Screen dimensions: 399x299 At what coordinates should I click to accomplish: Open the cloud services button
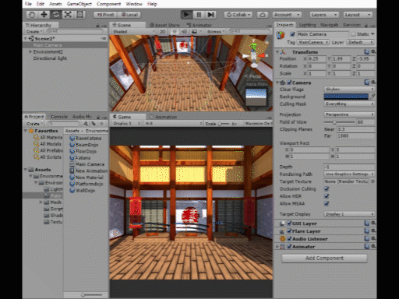[x=263, y=15]
